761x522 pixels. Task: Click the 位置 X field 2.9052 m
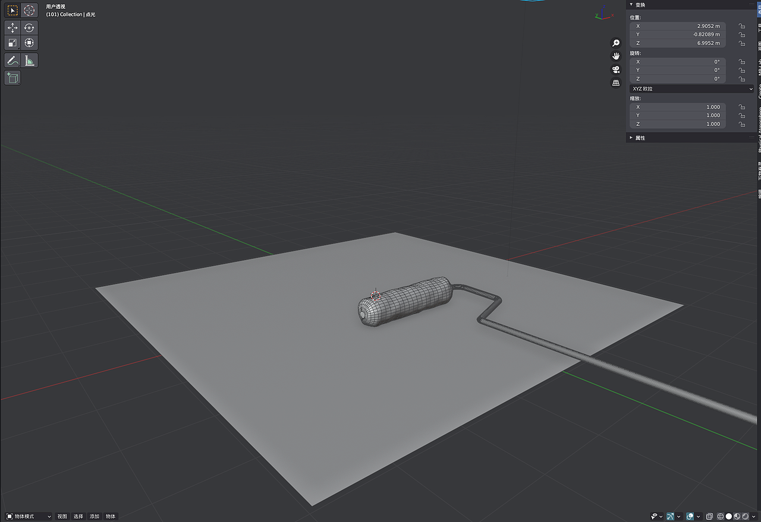tap(678, 26)
